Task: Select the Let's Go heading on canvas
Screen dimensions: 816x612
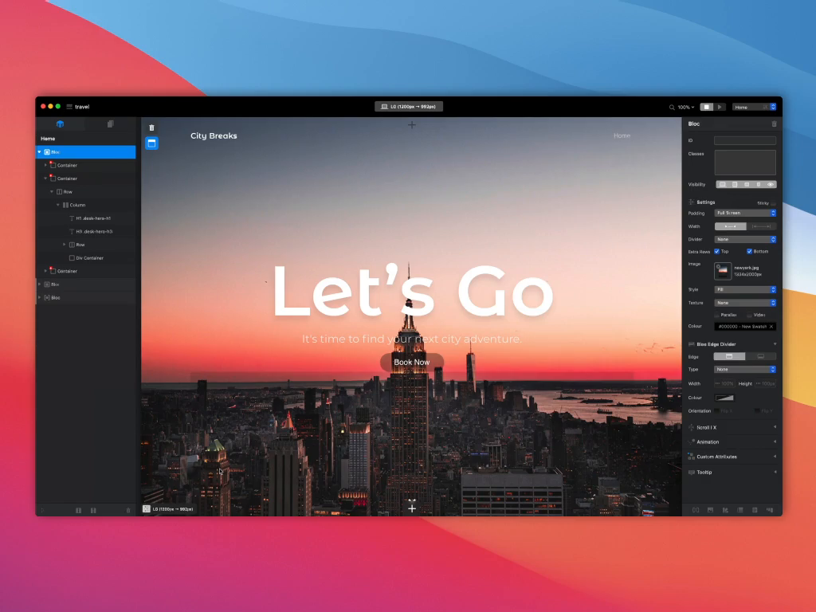Action: click(412, 292)
